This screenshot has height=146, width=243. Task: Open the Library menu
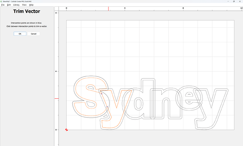16,5
